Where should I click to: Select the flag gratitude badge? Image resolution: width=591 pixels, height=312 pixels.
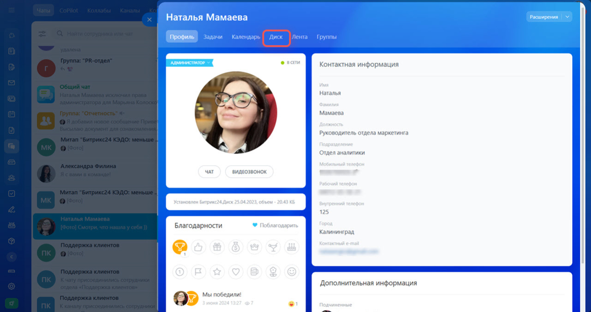199,272
